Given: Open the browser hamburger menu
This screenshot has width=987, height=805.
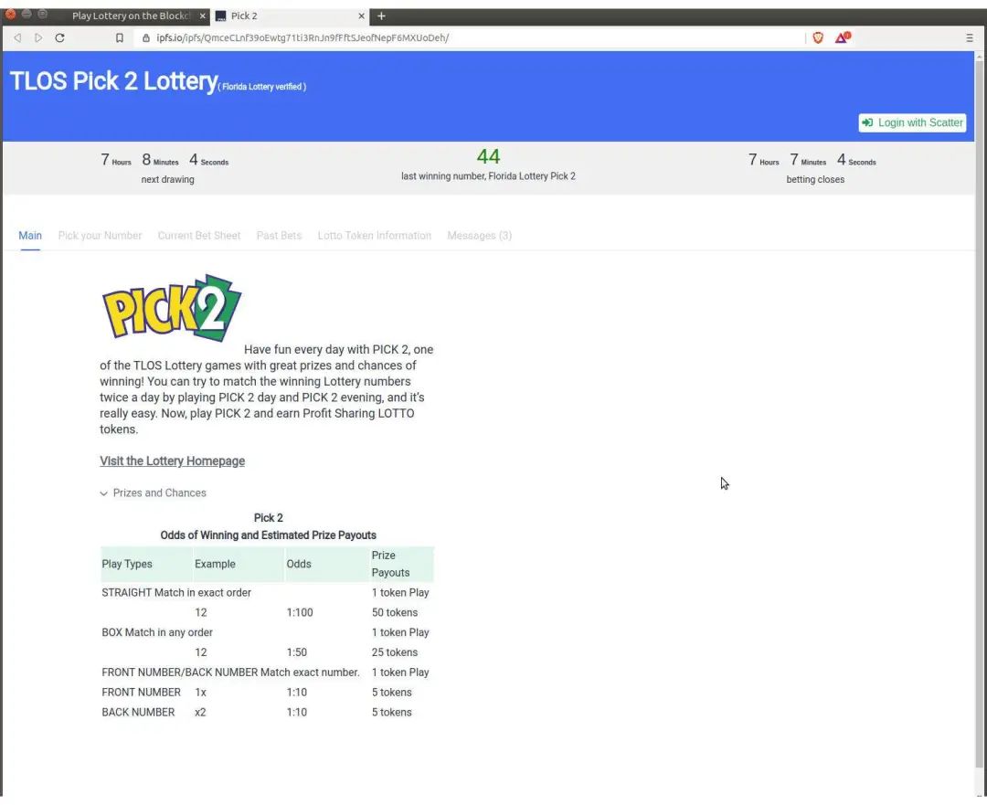Looking at the screenshot, I should tap(970, 37).
